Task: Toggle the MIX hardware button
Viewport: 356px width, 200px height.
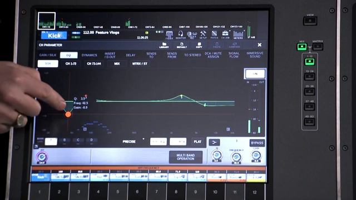Action: (x=302, y=47)
